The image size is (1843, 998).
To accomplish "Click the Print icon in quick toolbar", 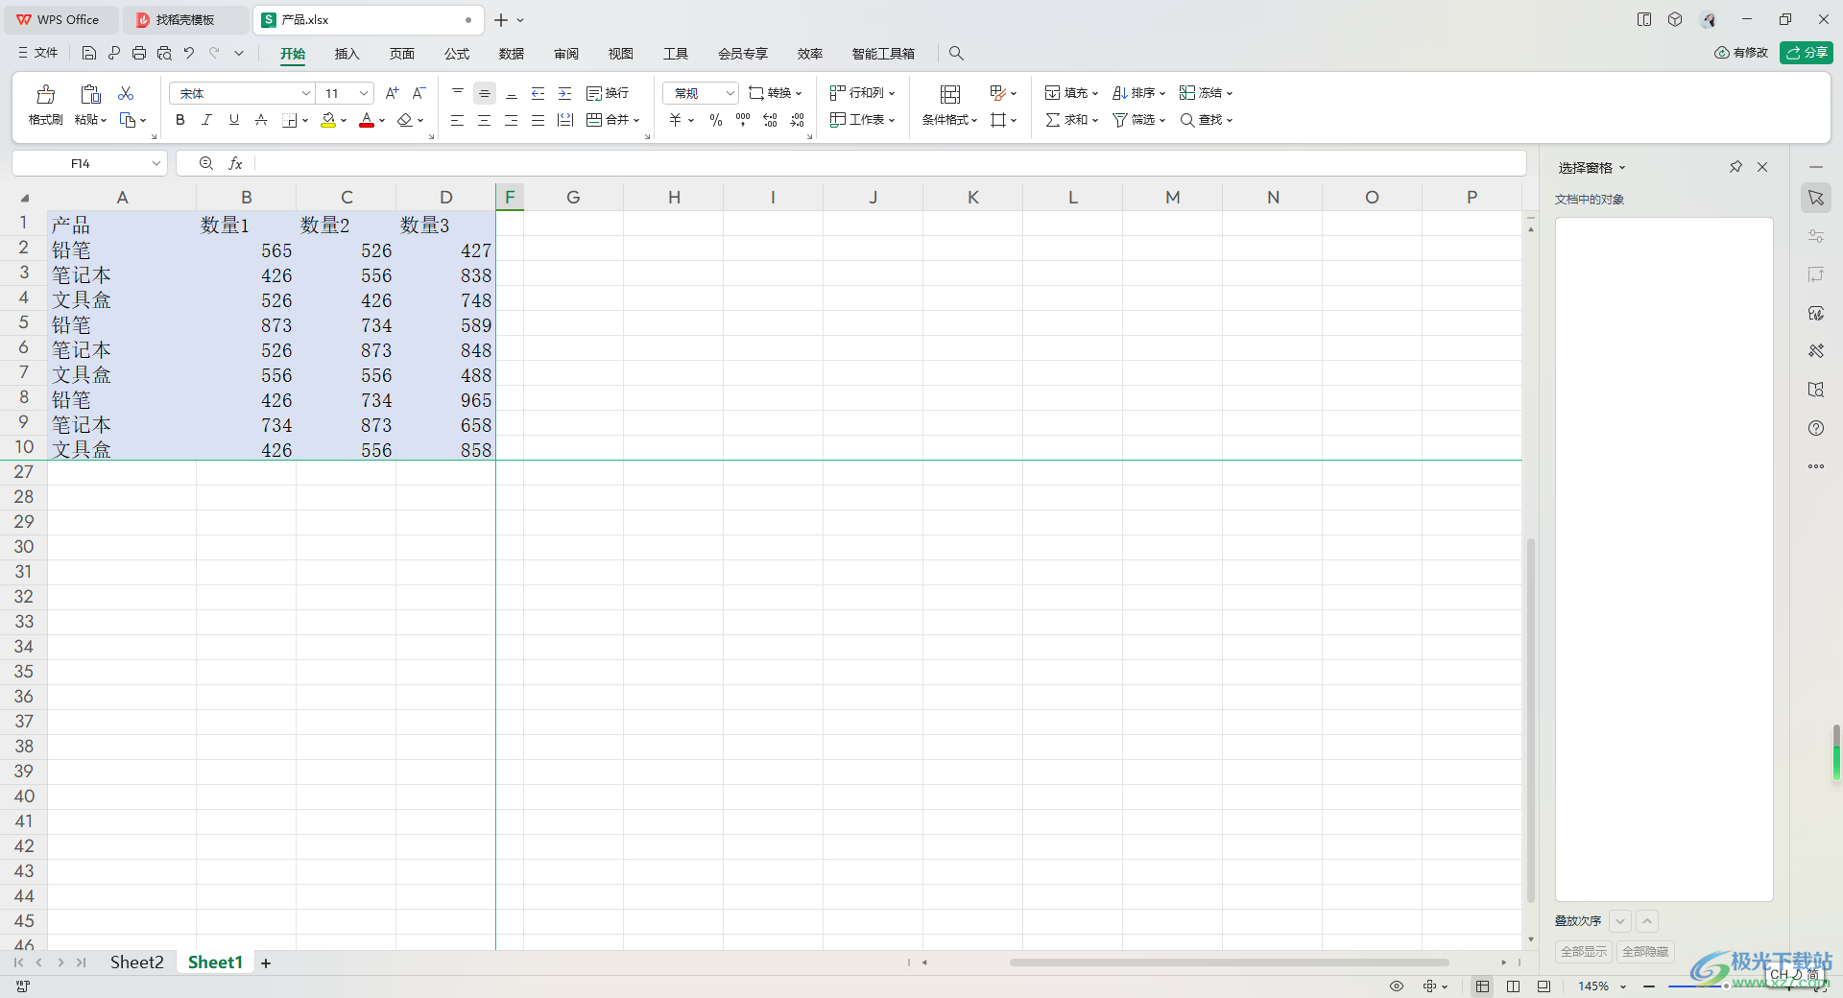I will [139, 53].
